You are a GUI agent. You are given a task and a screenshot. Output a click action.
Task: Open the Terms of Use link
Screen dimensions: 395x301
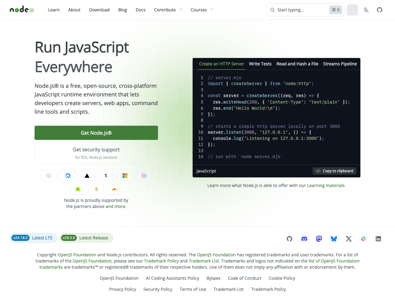coord(193,289)
